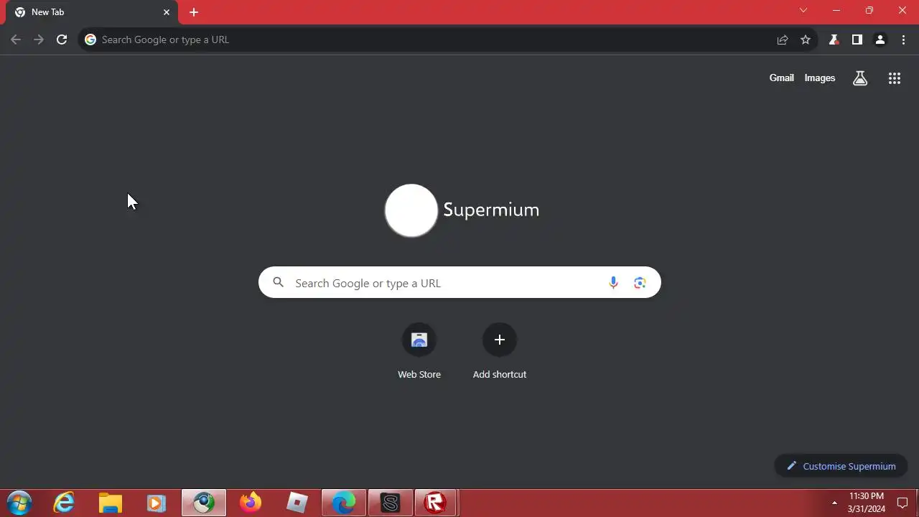Open Roblox Studio taskbar icon
Viewport: 919px width, 517px height.
tap(297, 503)
